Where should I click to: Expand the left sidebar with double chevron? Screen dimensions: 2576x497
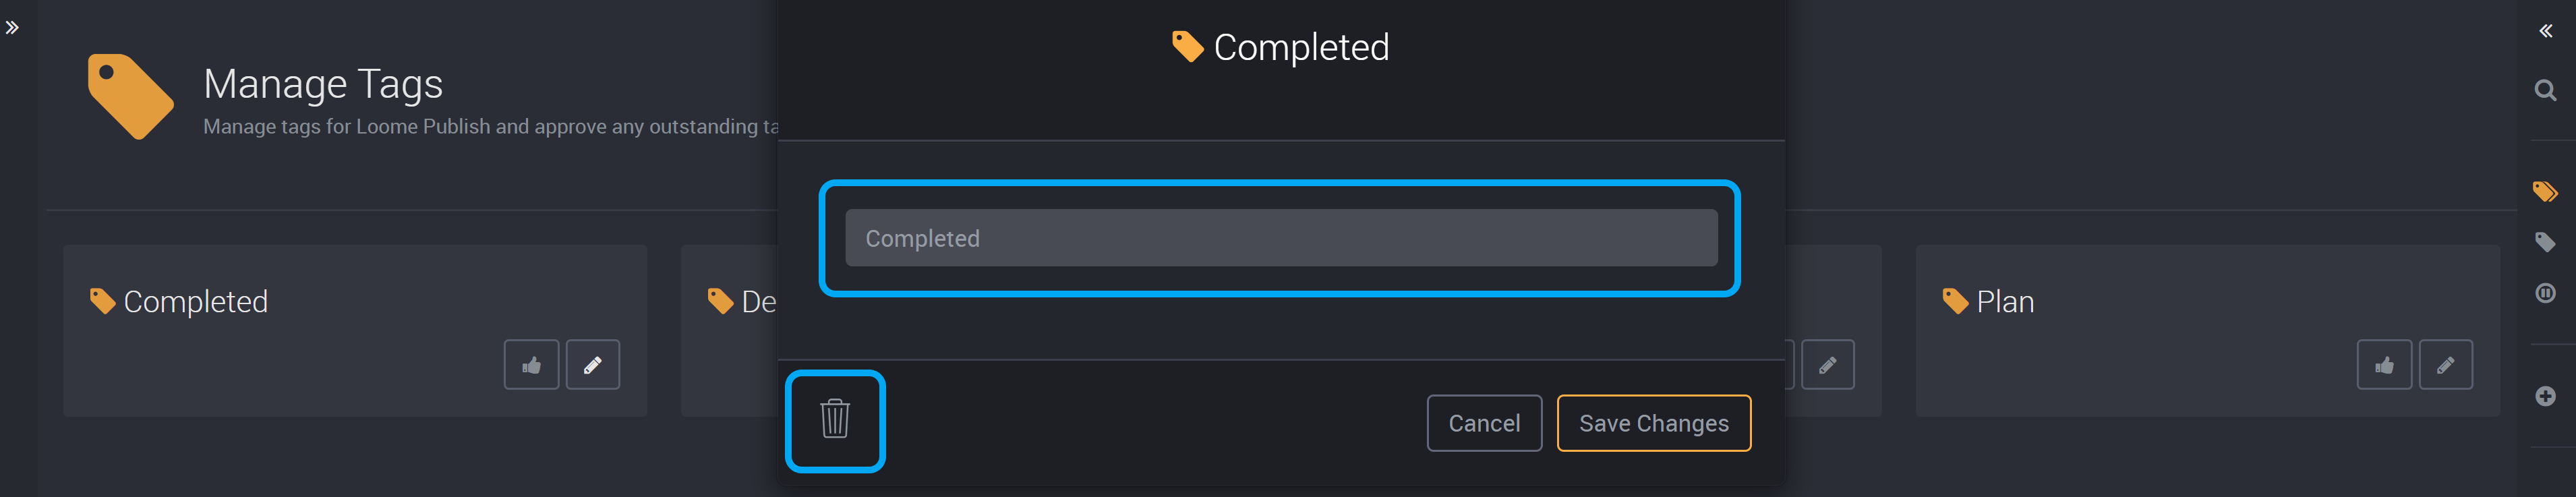pyautogui.click(x=12, y=28)
